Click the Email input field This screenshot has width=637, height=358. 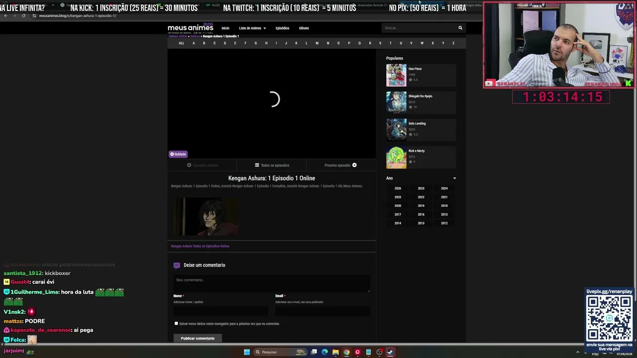click(322, 311)
